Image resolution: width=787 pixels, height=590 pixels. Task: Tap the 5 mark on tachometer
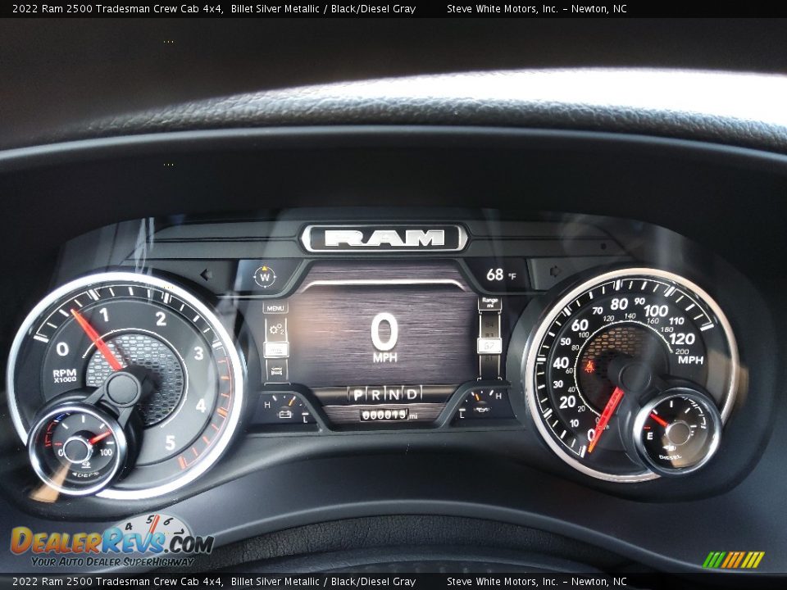(171, 442)
